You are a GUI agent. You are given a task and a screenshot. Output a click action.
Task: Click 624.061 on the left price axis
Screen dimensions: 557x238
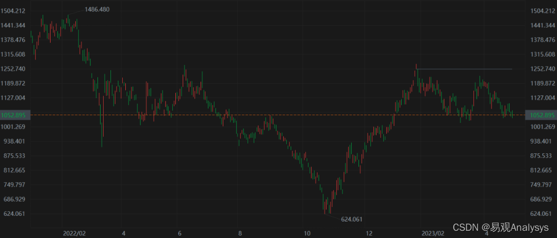14,213
